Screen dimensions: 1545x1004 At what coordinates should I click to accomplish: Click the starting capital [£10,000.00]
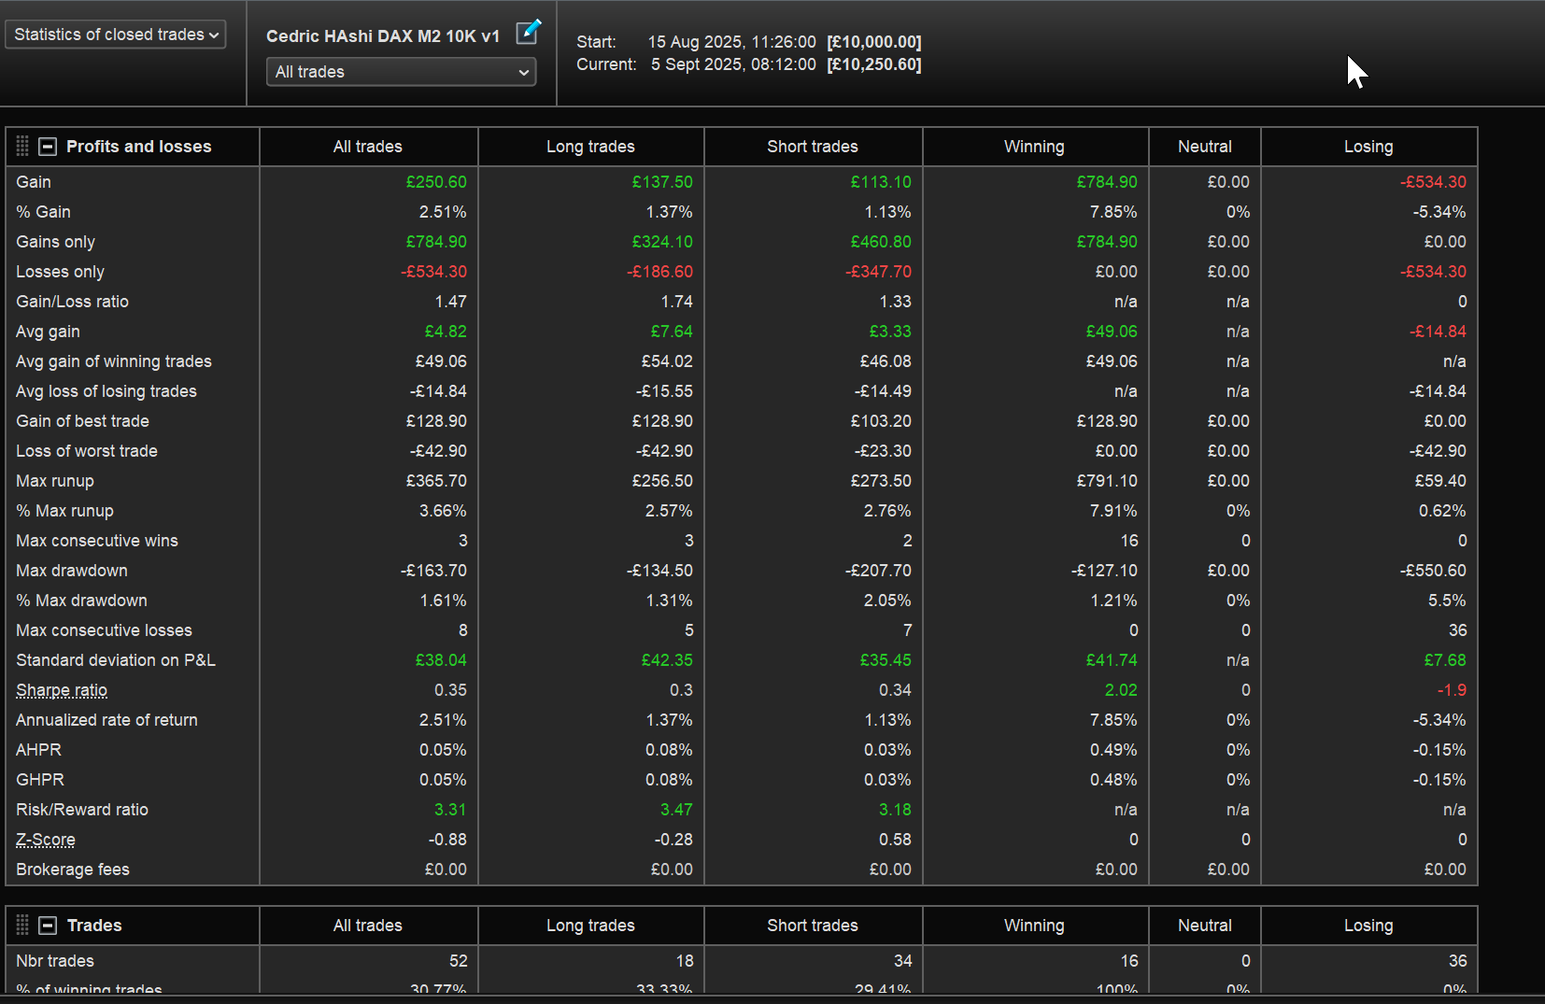pyautogui.click(x=874, y=42)
